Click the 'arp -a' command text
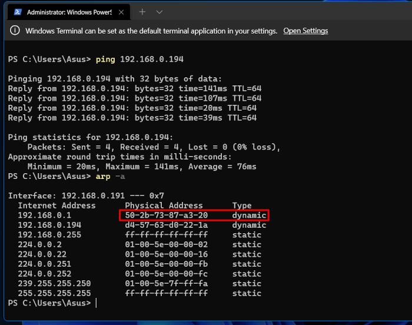Screen dimensions: 412x325 point(110,176)
